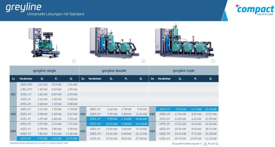The width and height of the screenshot is (275, 147).
Task: Click the 9.73 kW highlighted value
Action: tap(42, 138)
